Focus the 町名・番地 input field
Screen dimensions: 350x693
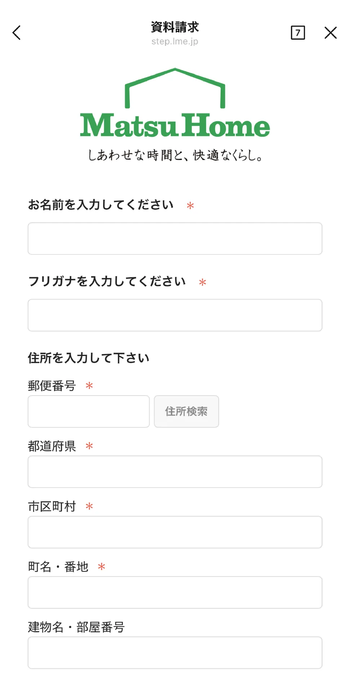(175, 592)
